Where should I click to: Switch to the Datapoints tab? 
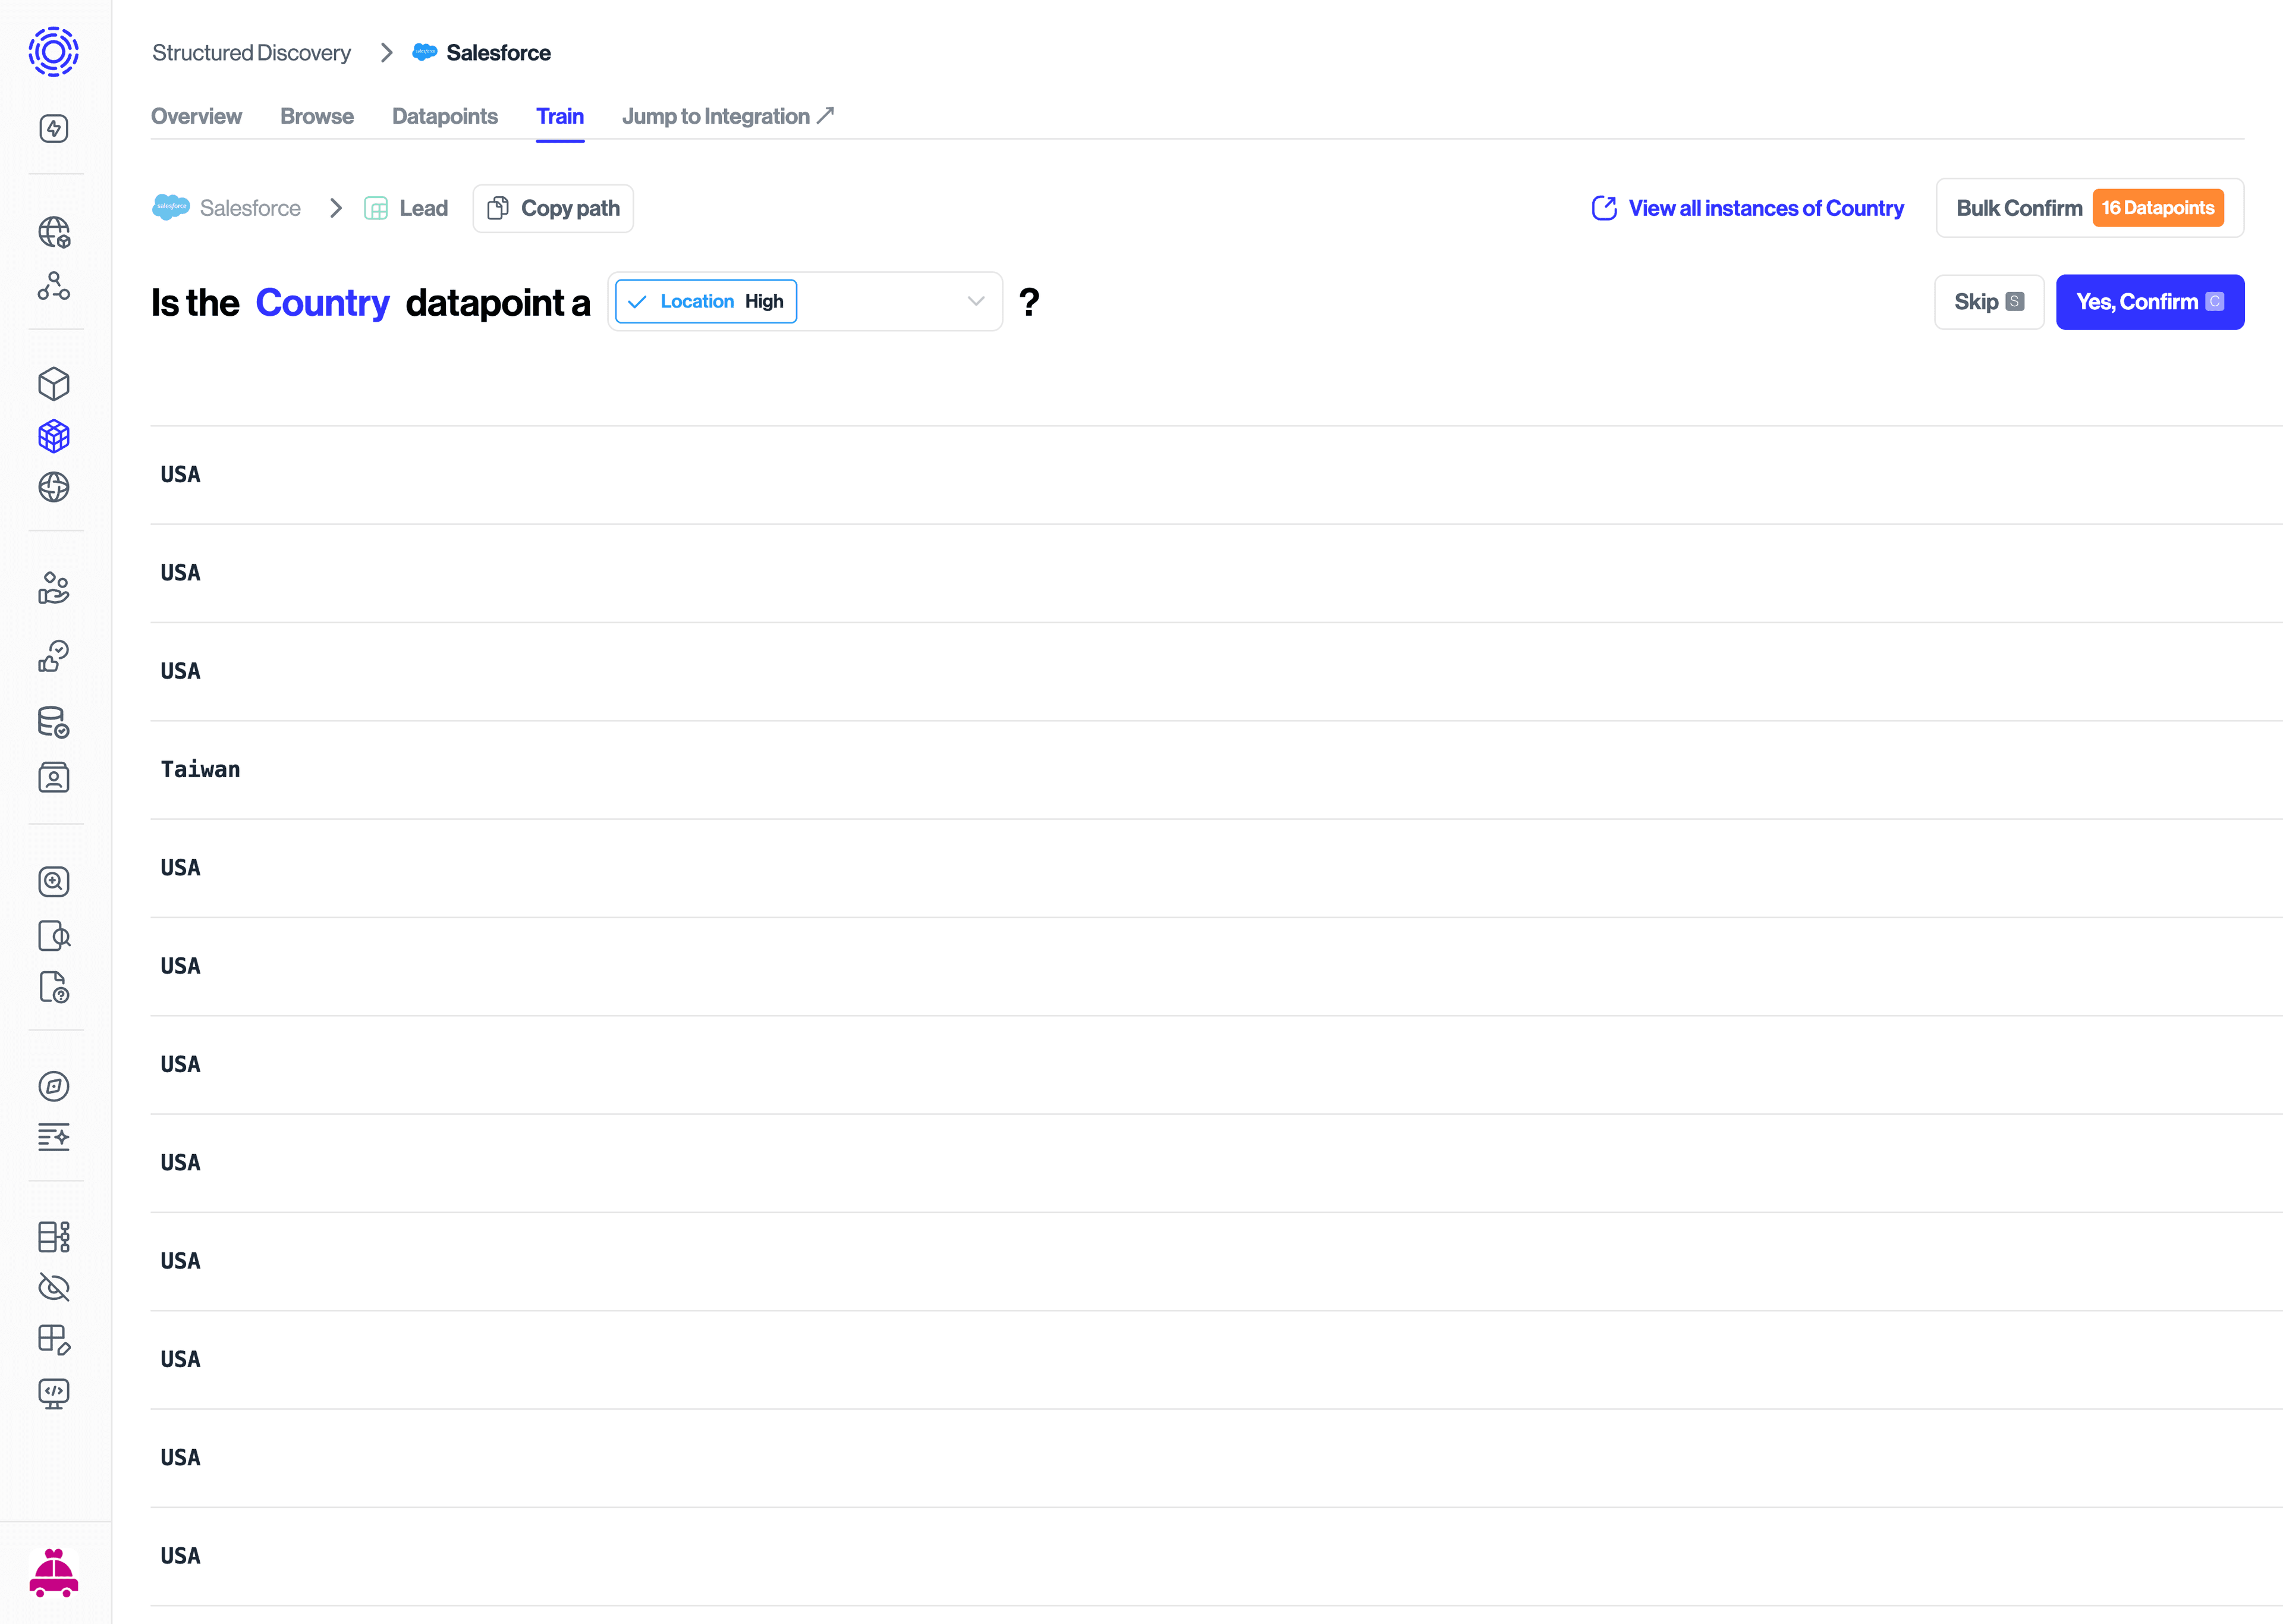point(445,116)
